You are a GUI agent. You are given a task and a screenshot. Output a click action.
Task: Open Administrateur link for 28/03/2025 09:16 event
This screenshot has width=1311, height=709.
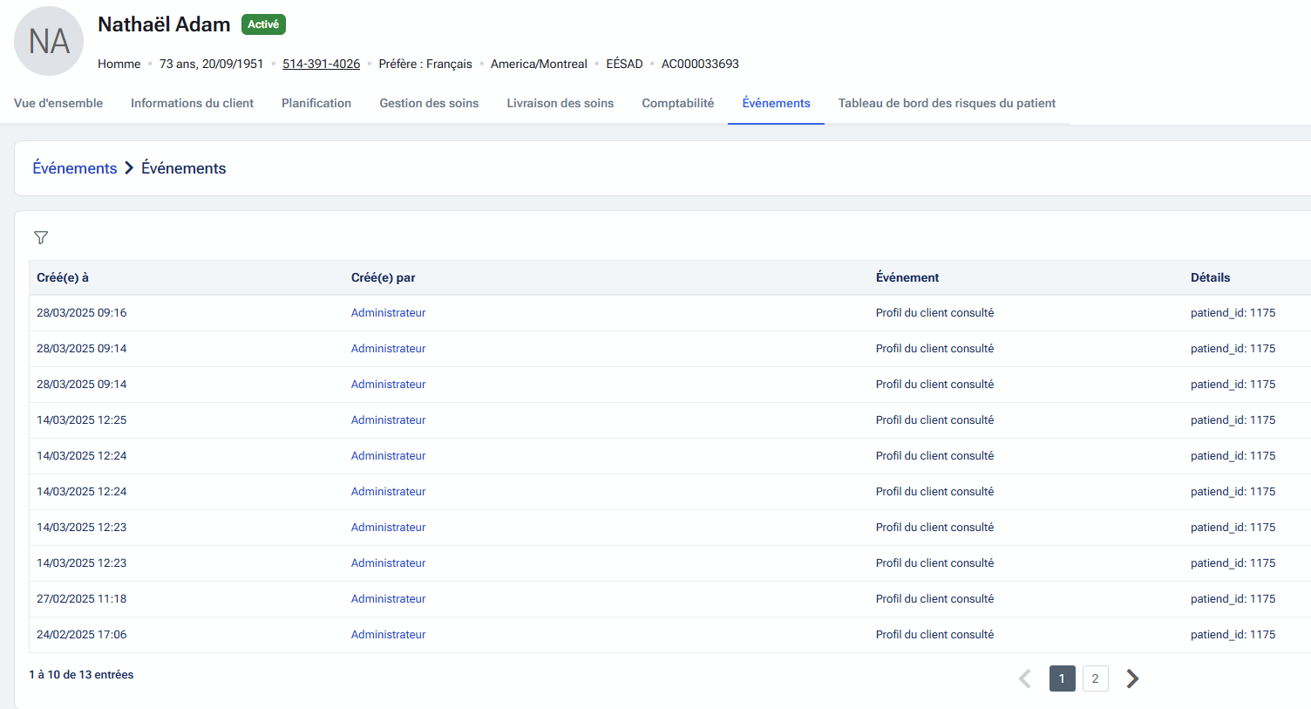coord(388,313)
